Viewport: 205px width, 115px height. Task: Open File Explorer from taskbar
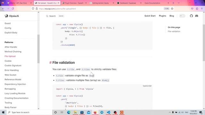coord(75,112)
